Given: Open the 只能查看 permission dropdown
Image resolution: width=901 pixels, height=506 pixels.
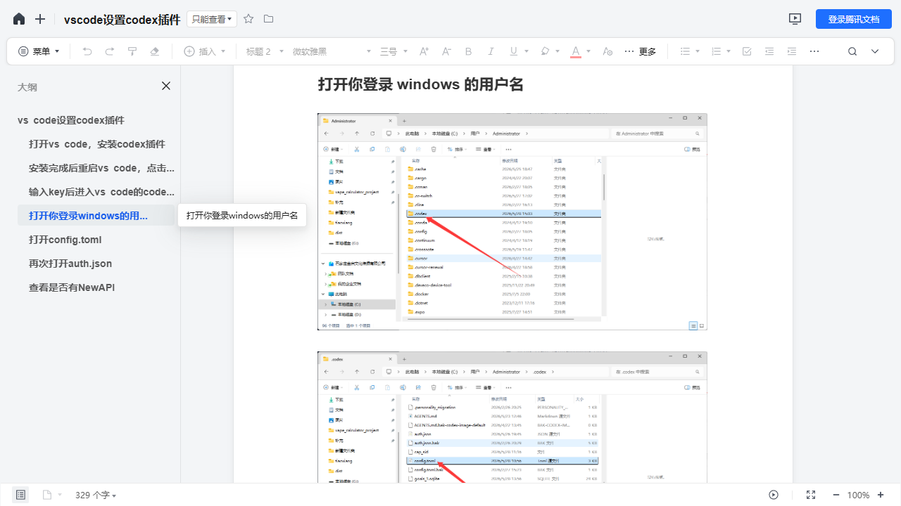Looking at the screenshot, I should click(212, 19).
